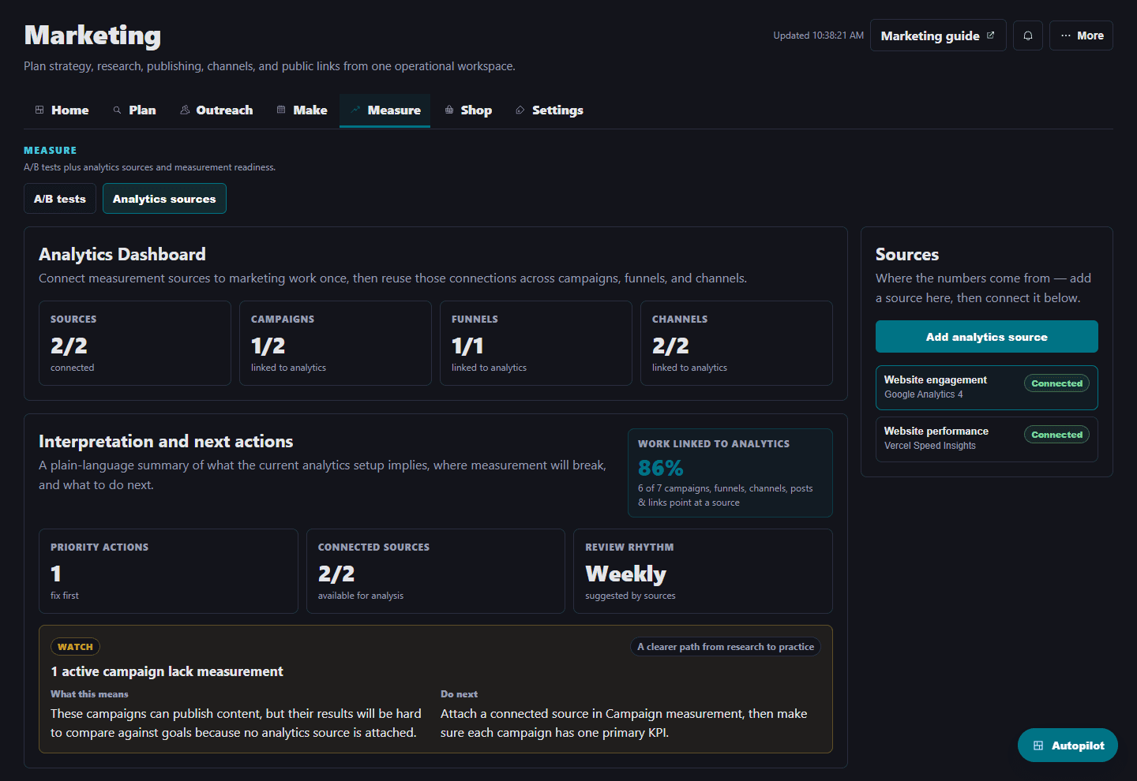Open the Website engagement source card
The width and height of the screenshot is (1137, 781).
pyautogui.click(x=987, y=387)
